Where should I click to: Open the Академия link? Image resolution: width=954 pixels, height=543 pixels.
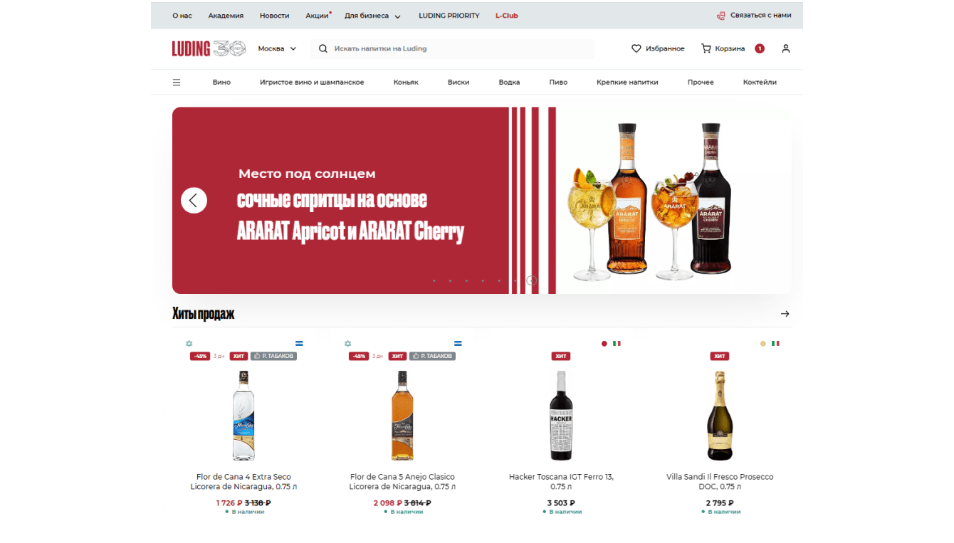tap(226, 16)
